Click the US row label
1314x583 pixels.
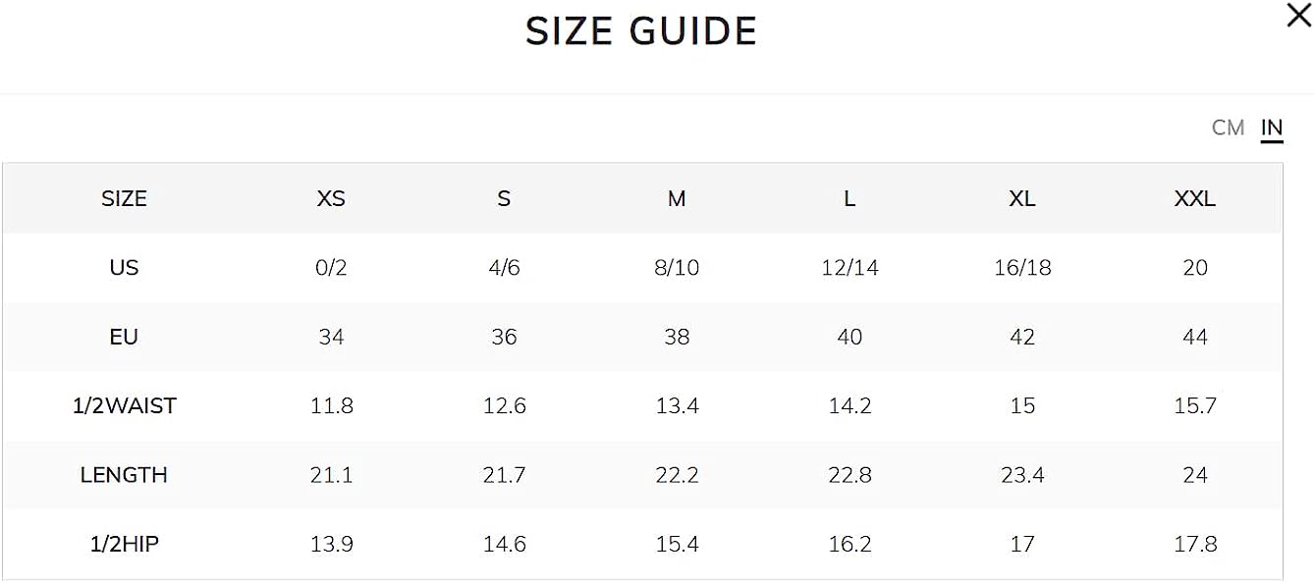coord(124,267)
